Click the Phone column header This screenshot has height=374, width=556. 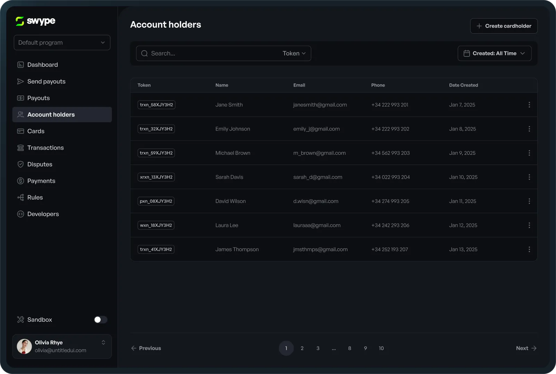(378, 85)
